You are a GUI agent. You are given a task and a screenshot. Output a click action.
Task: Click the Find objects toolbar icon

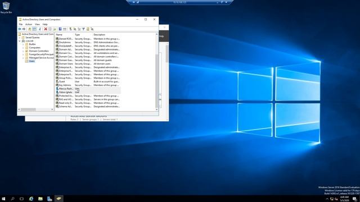point(88,29)
